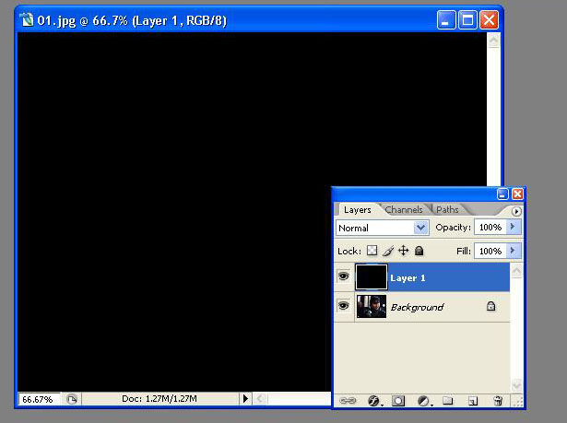Click the Layers palette resize grip

coord(518,401)
